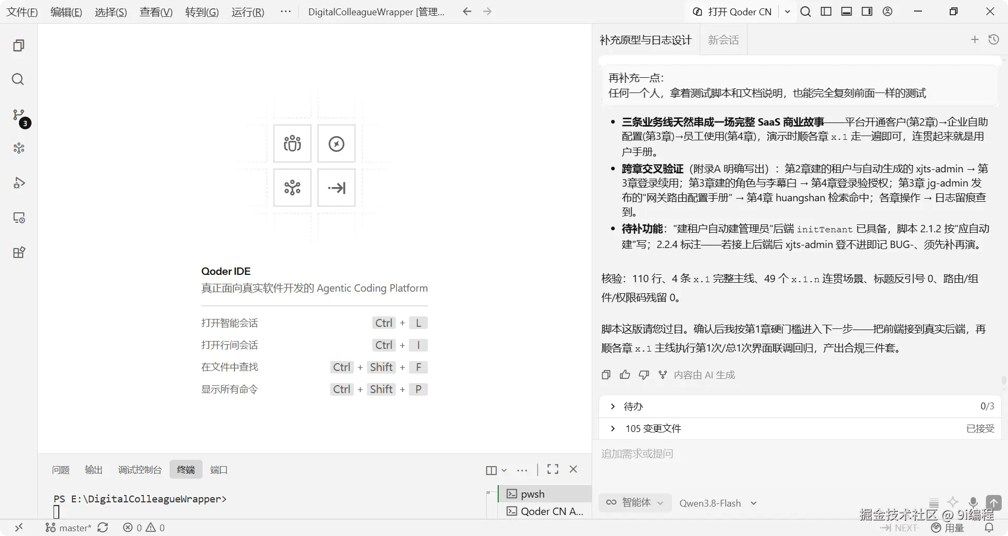Expand the 105 变更文件 section
This screenshot has width=1008, height=536.
coord(800,428)
